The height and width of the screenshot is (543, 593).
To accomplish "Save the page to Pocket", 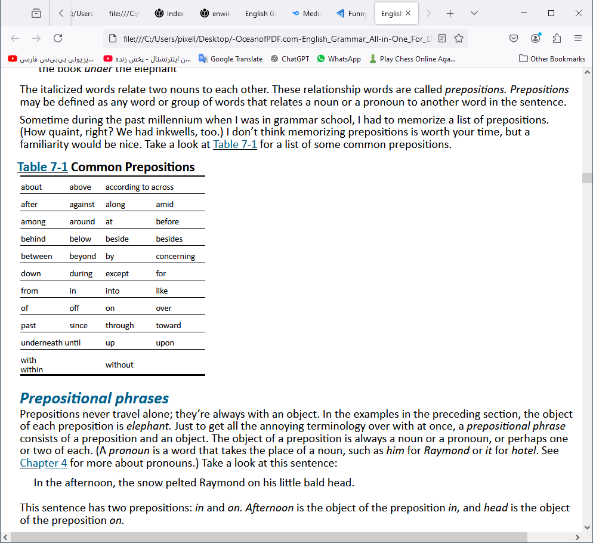I will click(514, 38).
